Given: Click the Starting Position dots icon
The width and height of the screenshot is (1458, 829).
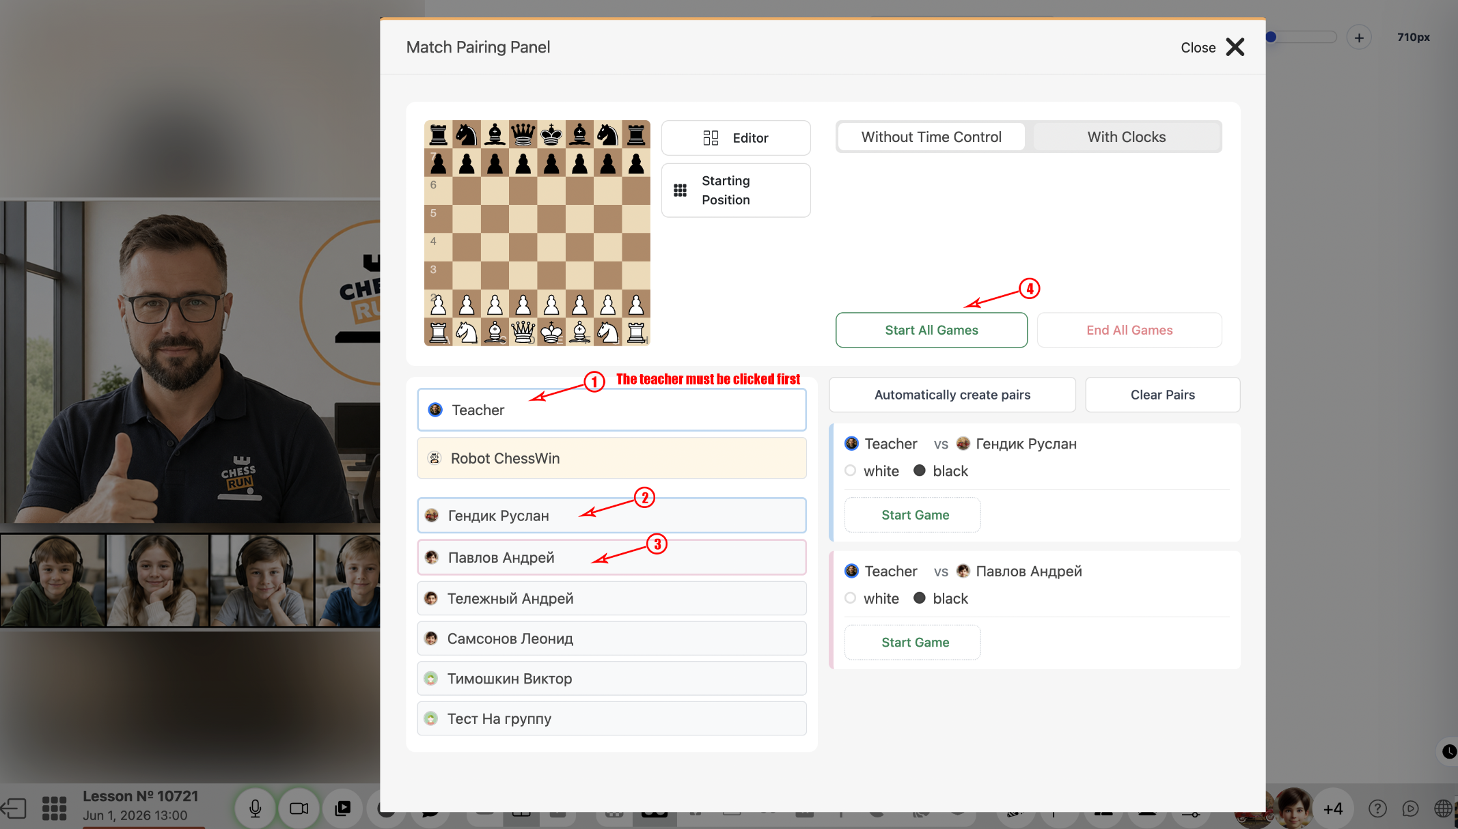Looking at the screenshot, I should coord(680,191).
